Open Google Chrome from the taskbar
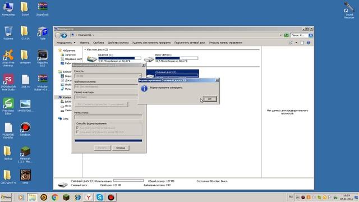This screenshot has height=202, width=359. point(55,197)
